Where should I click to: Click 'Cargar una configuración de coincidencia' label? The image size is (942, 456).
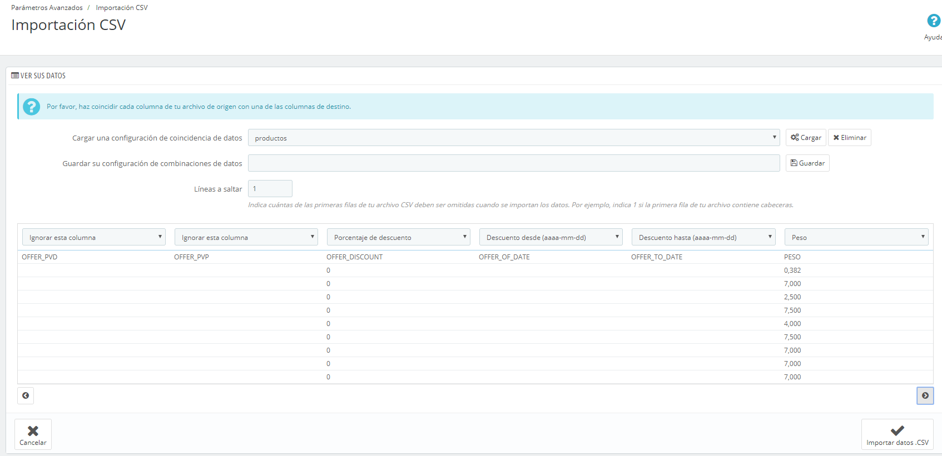[157, 138]
